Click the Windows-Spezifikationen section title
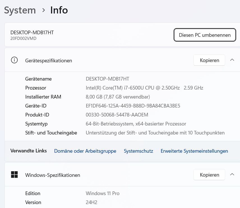The image size is (240, 208). tap(53, 175)
